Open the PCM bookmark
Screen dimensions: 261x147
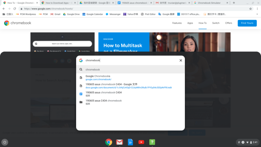pyautogui.click(x=43, y=14)
